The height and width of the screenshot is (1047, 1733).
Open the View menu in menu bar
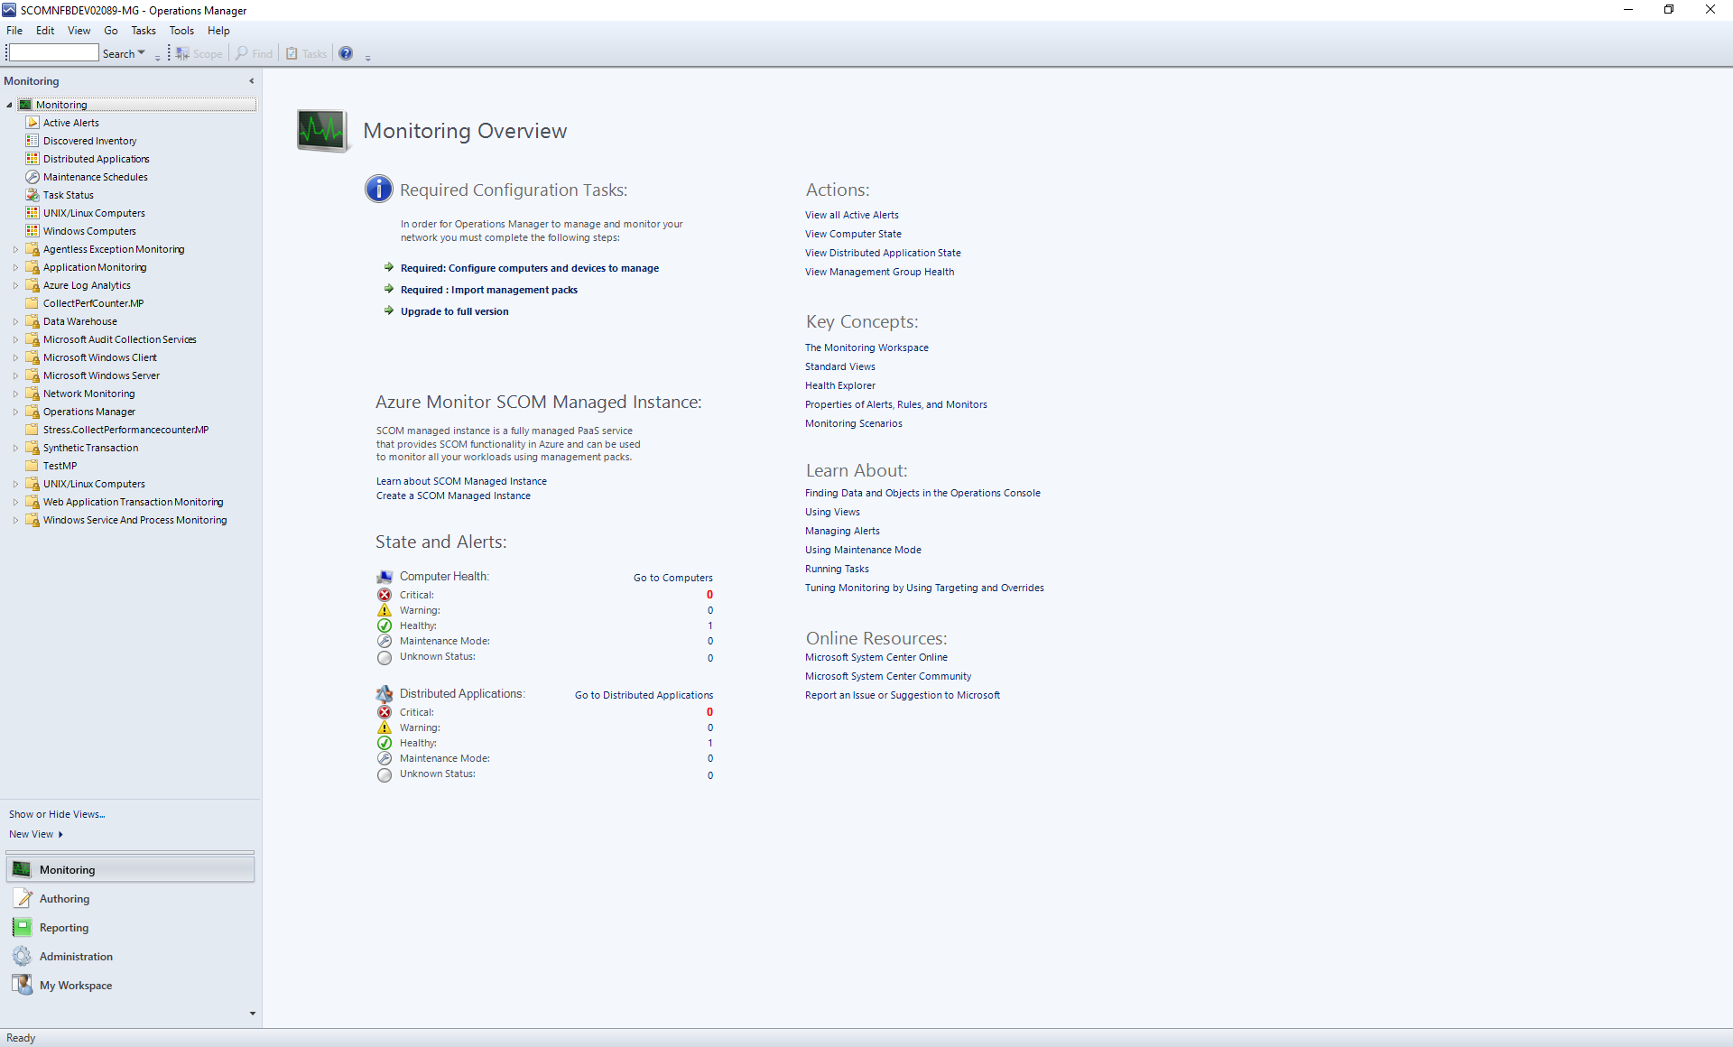pos(77,30)
